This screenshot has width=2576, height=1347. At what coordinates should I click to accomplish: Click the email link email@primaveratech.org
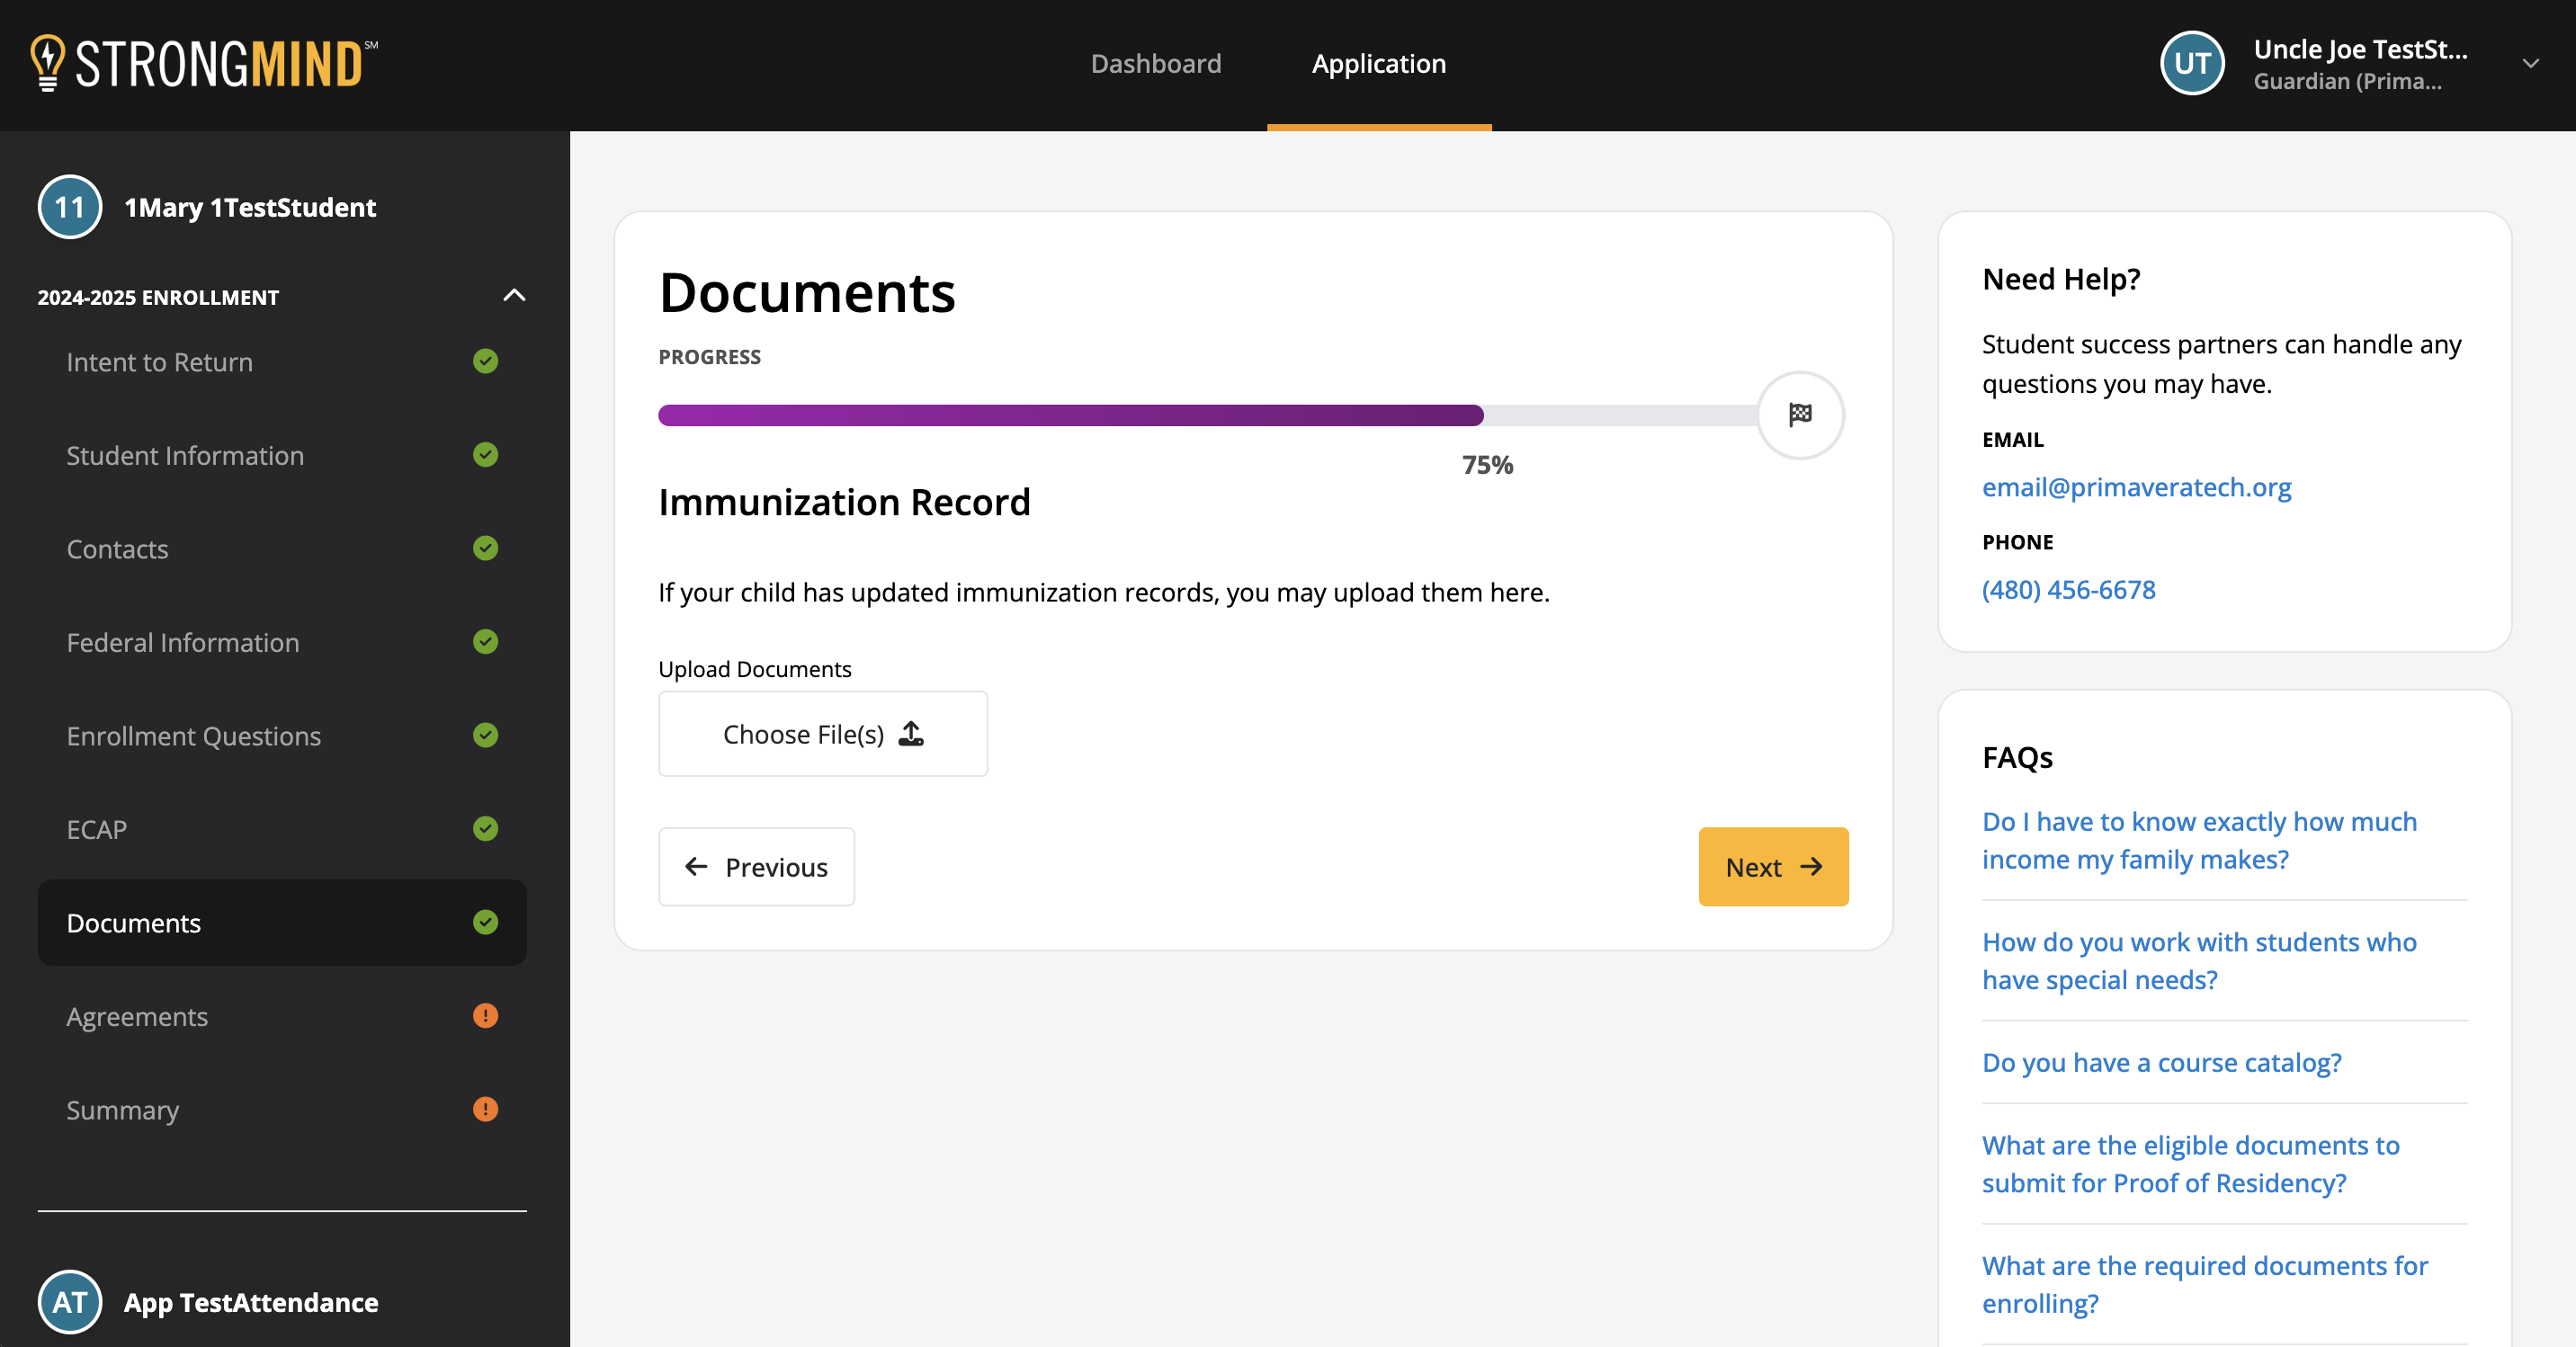pyautogui.click(x=2136, y=487)
